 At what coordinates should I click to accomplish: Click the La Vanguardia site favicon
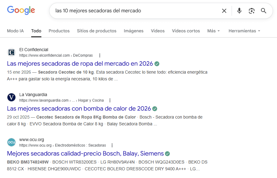[11, 97]
